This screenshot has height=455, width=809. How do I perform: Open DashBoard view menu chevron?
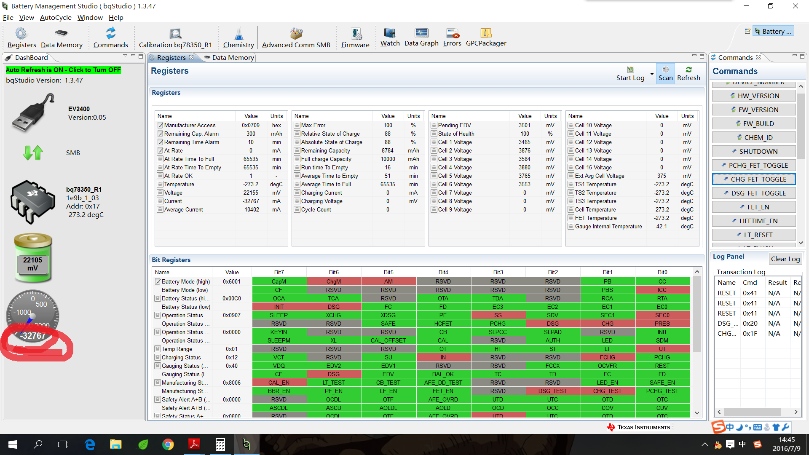click(x=125, y=56)
